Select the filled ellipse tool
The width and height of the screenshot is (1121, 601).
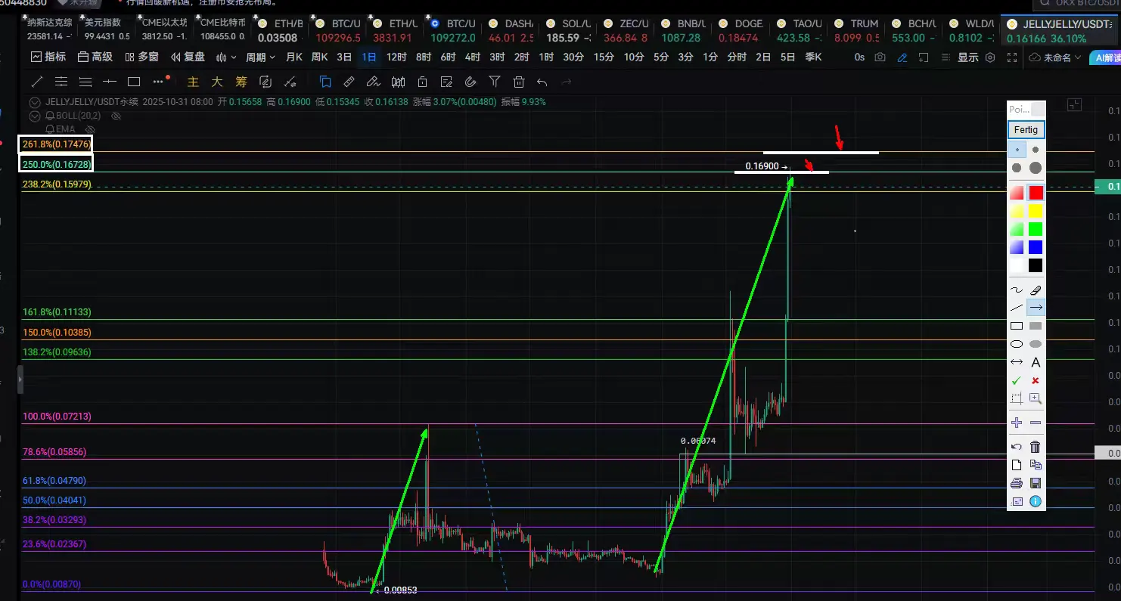1036,344
